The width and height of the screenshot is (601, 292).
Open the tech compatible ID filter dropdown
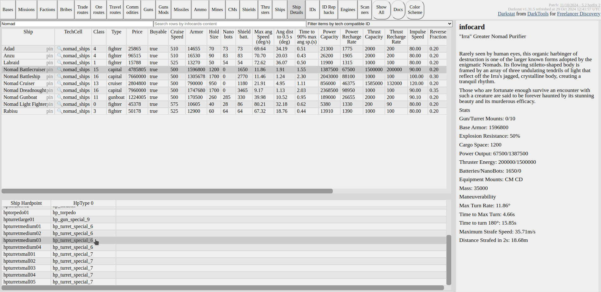click(x=379, y=24)
